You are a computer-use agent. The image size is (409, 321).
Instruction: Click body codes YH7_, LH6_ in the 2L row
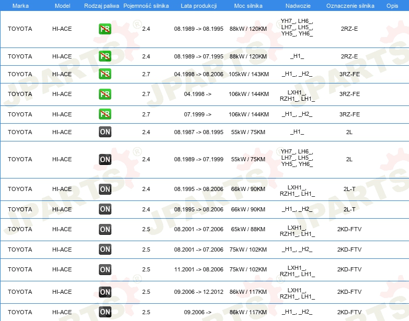[297, 158]
